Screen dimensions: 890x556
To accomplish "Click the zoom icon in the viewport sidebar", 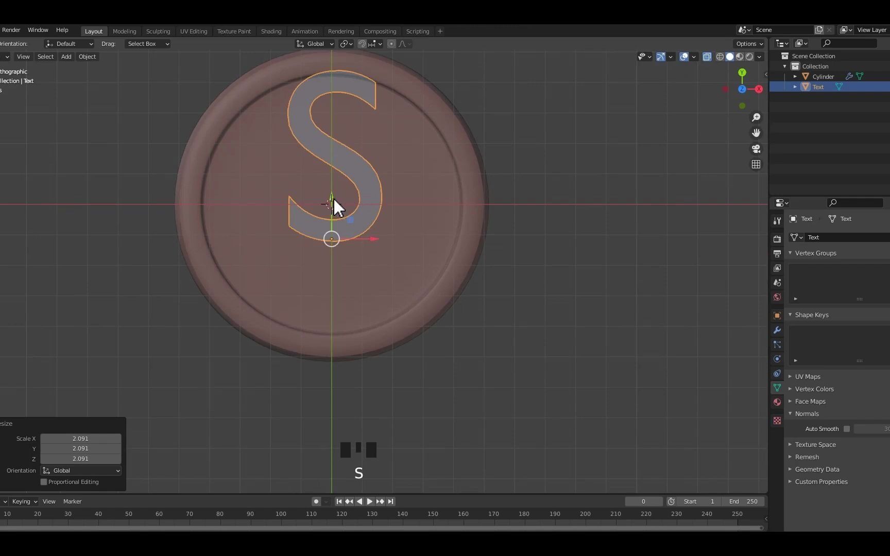I will pyautogui.click(x=756, y=117).
